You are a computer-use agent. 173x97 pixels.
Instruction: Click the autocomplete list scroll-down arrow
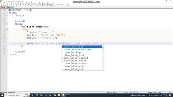click(x=103, y=70)
